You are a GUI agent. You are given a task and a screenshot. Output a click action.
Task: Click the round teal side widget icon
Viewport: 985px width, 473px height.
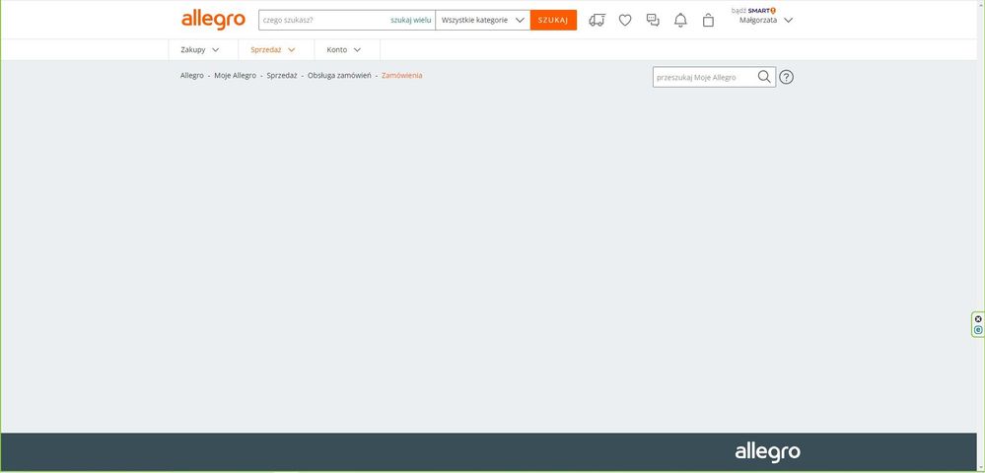[978, 330]
